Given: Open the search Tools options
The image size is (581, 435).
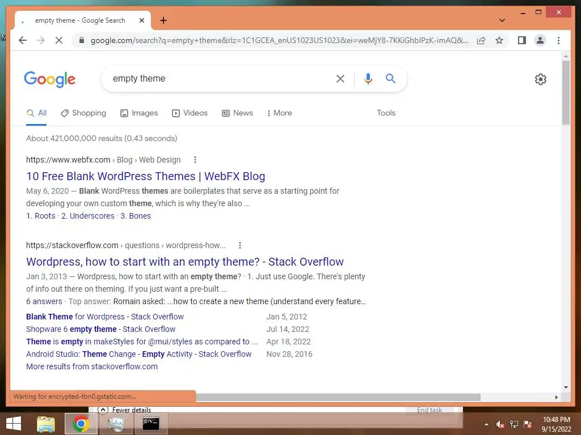Looking at the screenshot, I should point(386,113).
